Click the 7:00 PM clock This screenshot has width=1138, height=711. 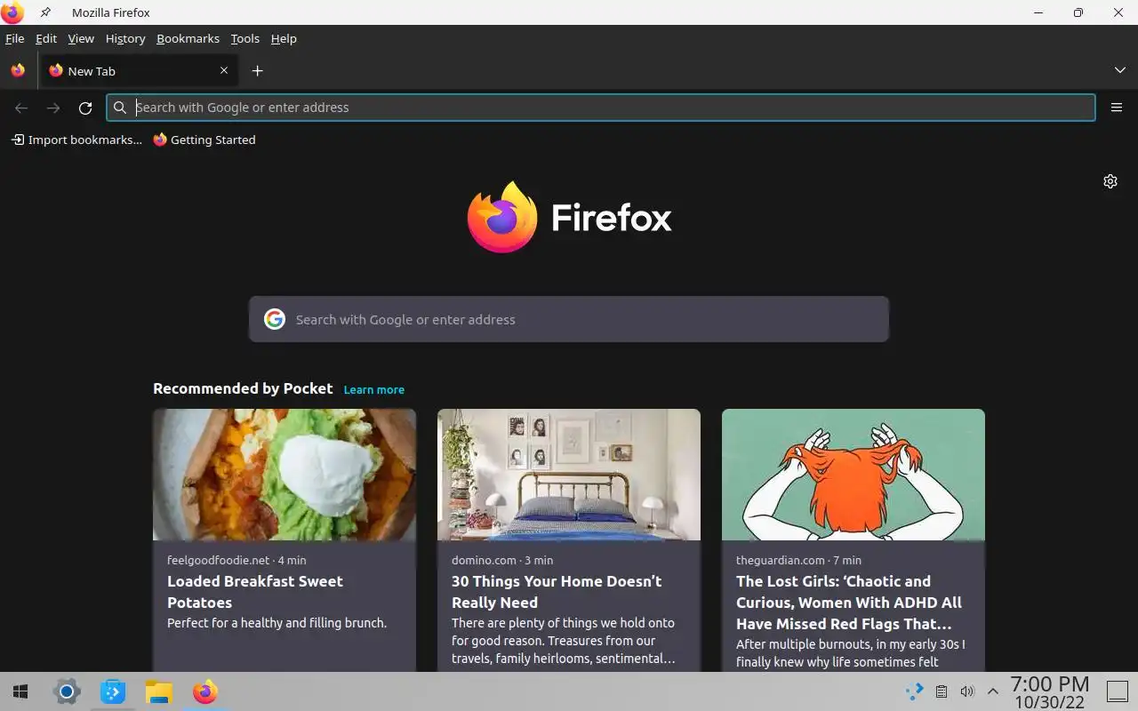pos(1050,683)
